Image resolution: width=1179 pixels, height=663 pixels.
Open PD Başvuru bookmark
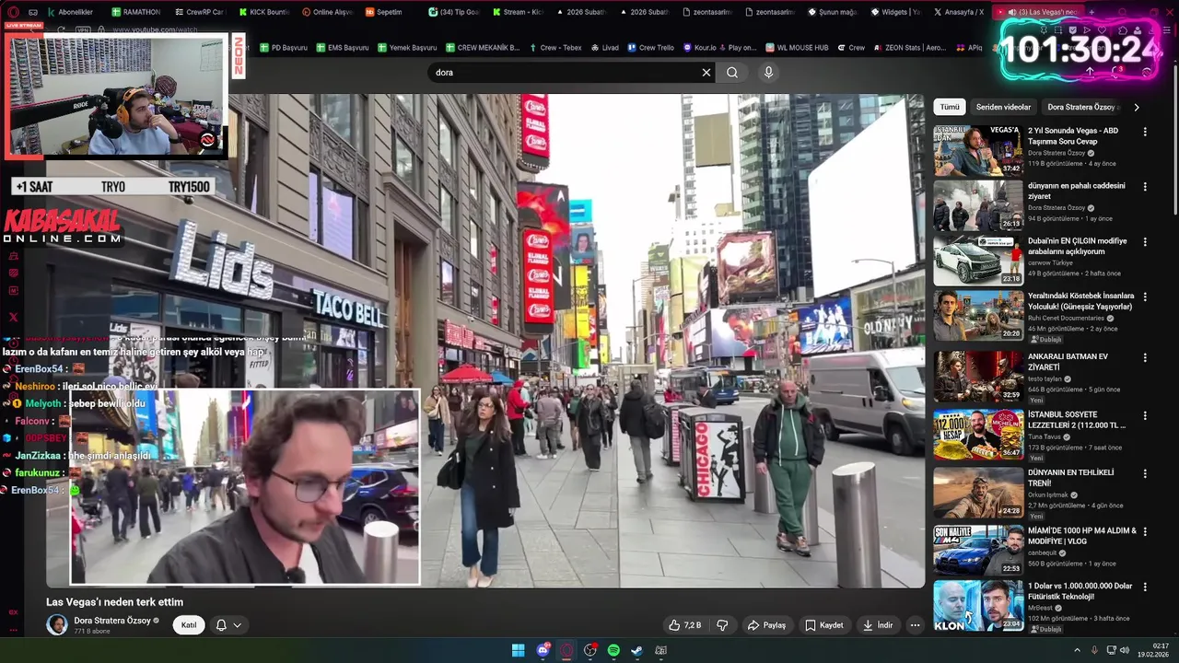pos(283,48)
